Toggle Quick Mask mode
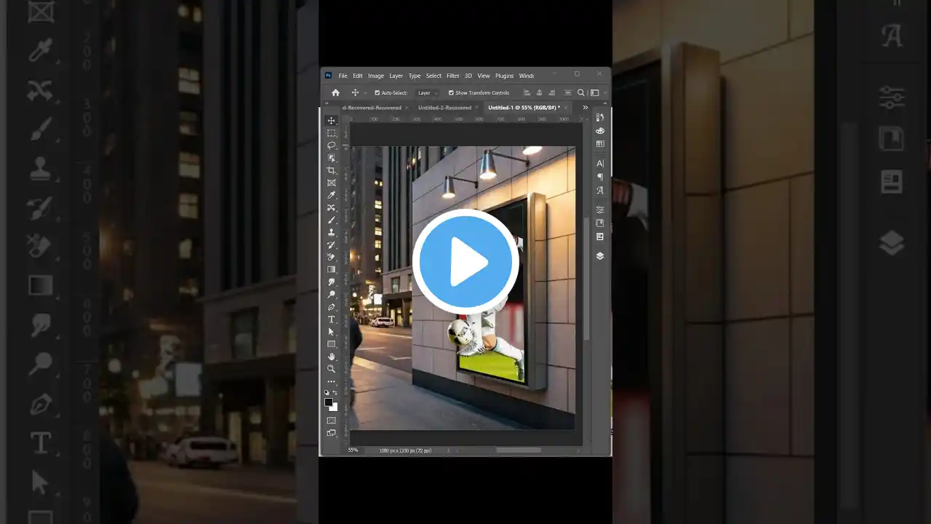Image resolution: width=931 pixels, height=524 pixels. pos(332,421)
